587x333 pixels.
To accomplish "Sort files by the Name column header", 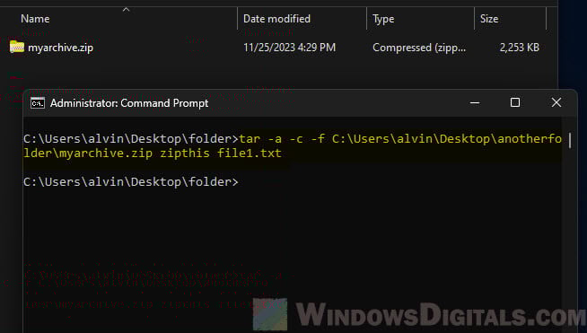I will tap(35, 19).
